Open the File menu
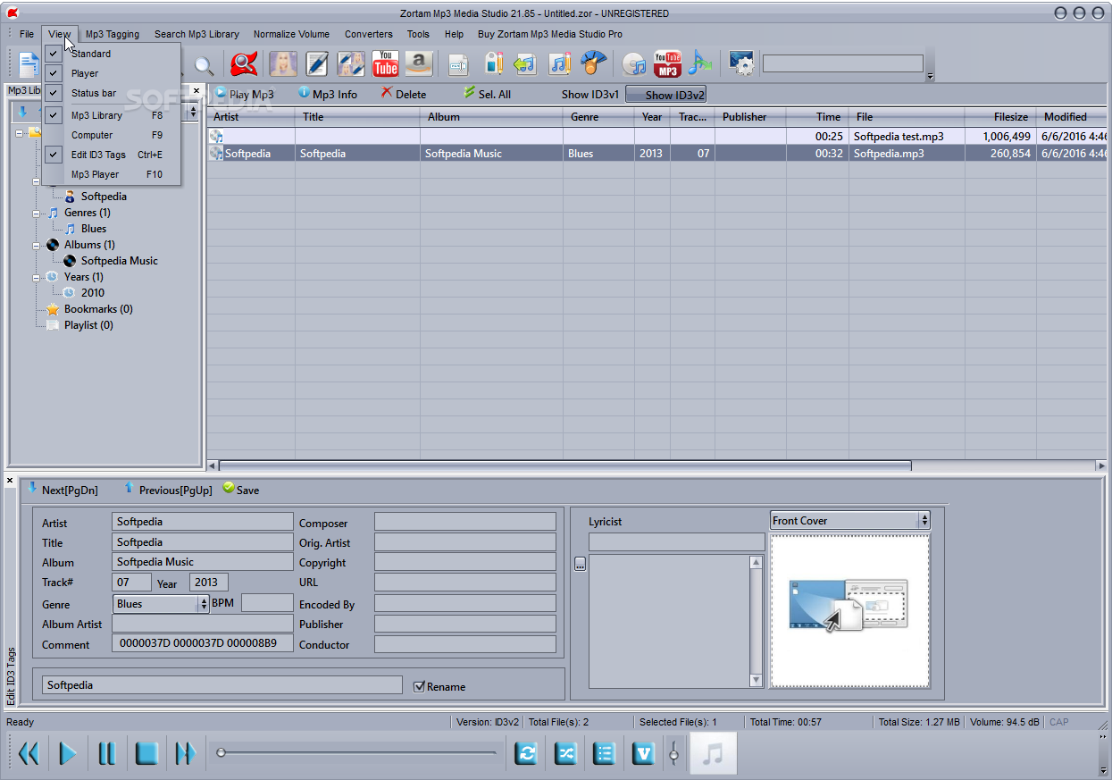 [27, 34]
